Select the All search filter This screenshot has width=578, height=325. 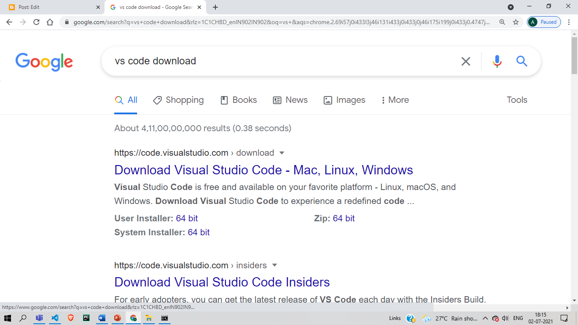[x=126, y=100]
